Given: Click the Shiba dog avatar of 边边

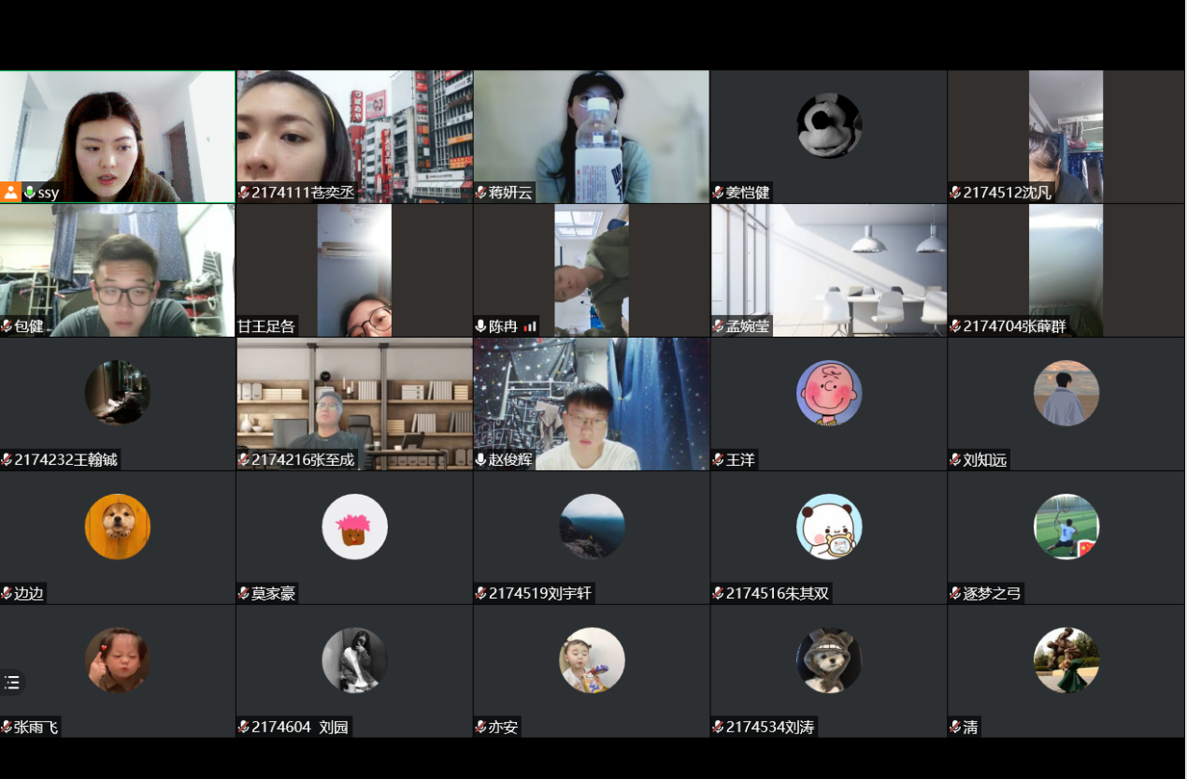Looking at the screenshot, I should coord(118,527).
